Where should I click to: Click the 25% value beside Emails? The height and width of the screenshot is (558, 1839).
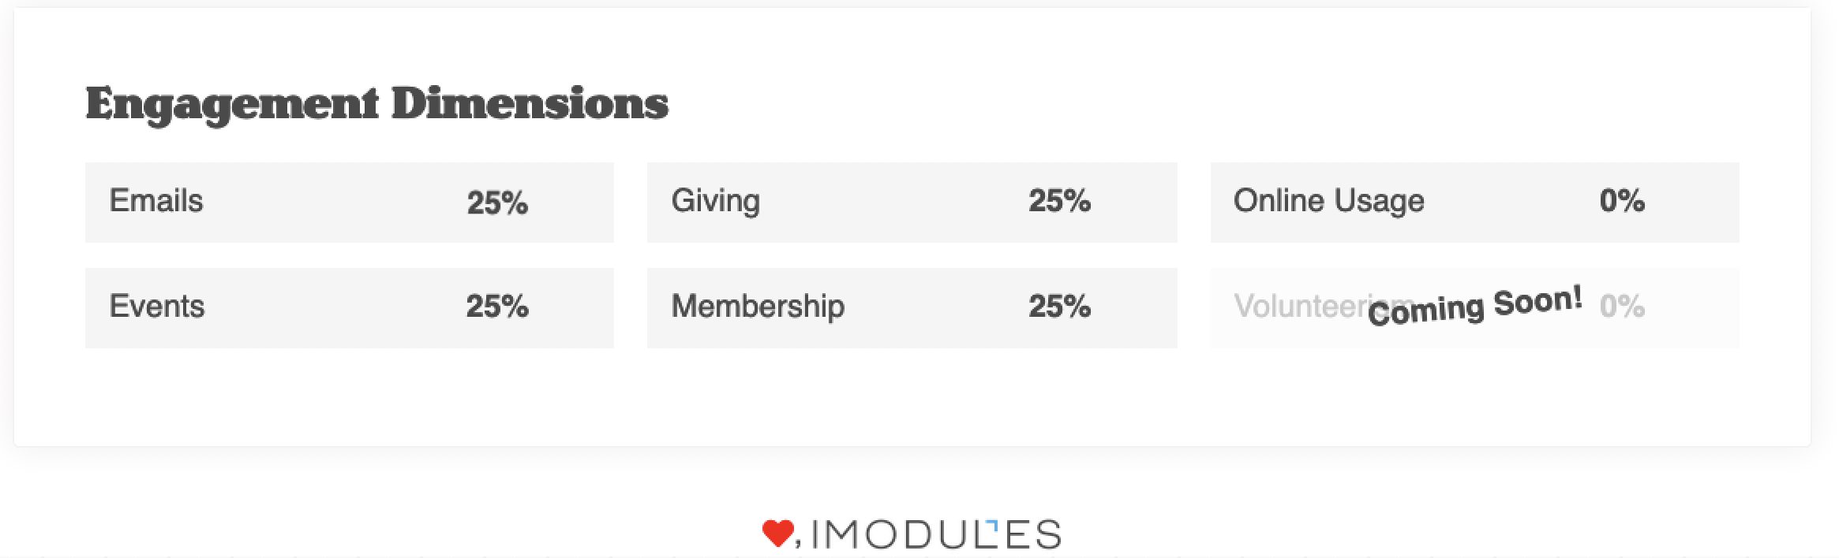click(x=497, y=203)
